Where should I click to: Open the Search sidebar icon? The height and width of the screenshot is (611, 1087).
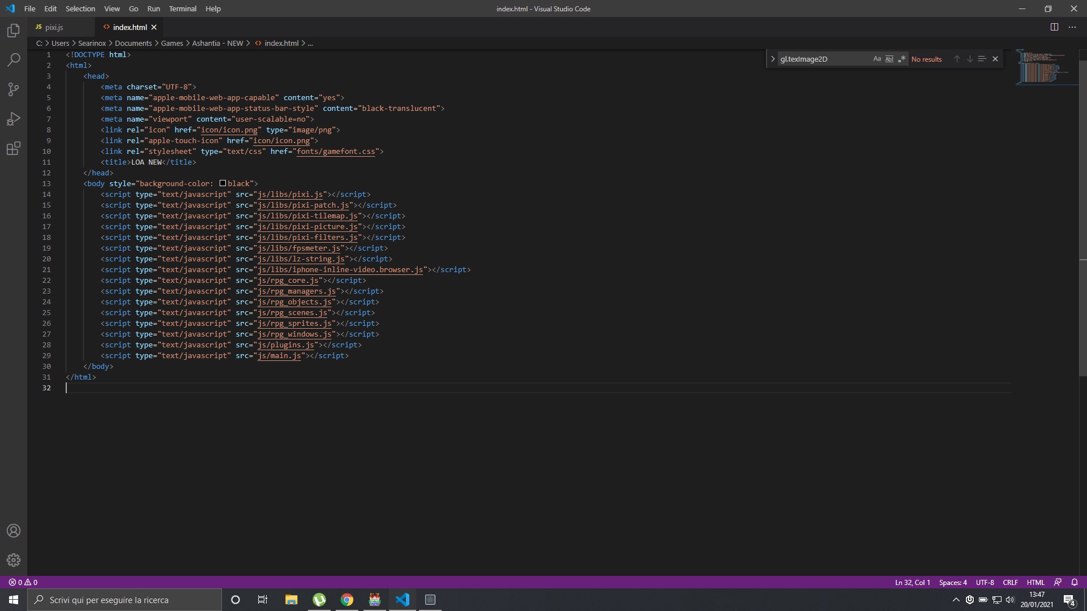13,60
